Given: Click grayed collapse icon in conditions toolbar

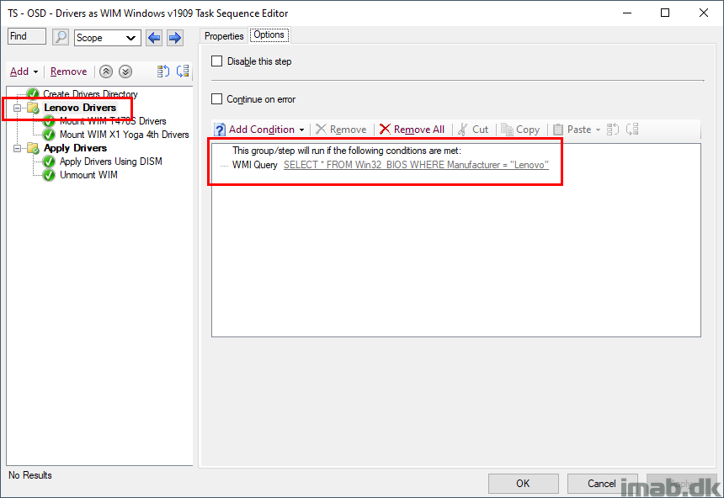Looking at the screenshot, I should (632, 130).
